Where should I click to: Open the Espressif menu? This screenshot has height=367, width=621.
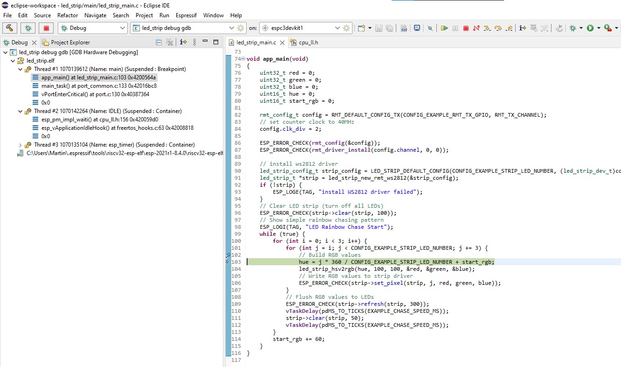186,15
